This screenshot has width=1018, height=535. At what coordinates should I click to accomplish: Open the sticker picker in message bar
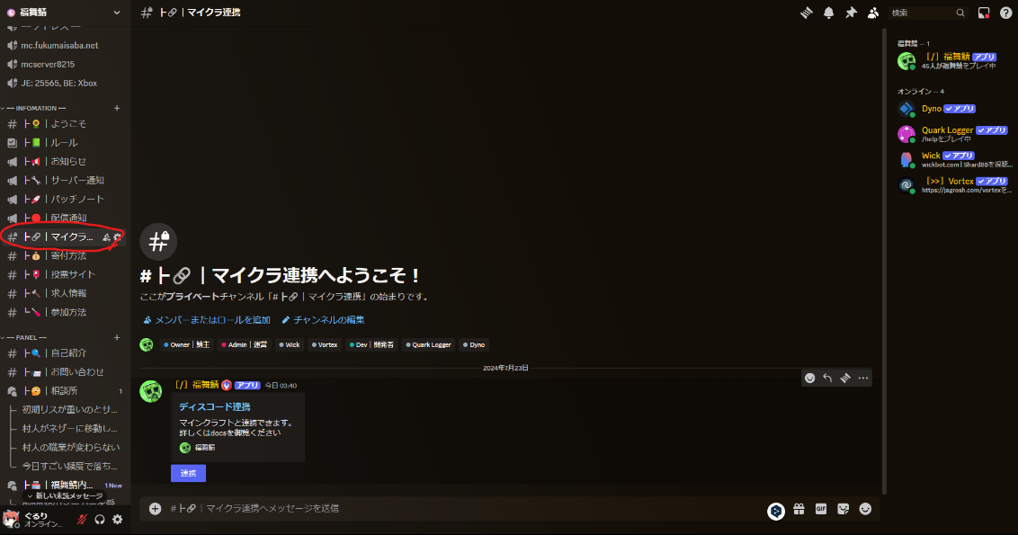tap(843, 508)
